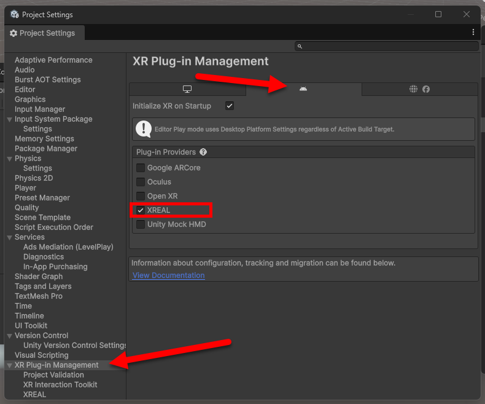The image size is (485, 404).
Task: Open the Graphics settings
Action: click(30, 100)
